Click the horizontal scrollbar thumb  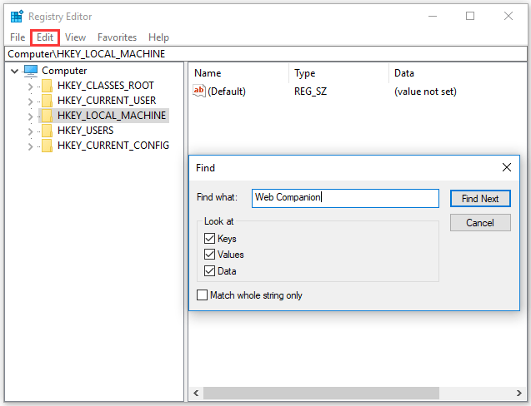pos(321,393)
